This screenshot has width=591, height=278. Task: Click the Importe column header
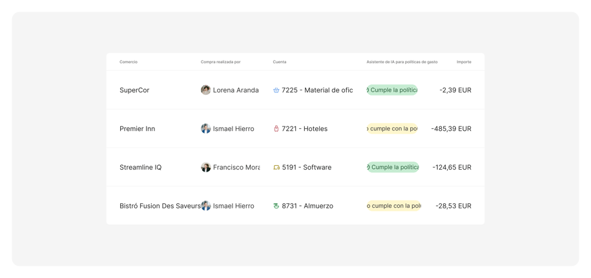464,62
